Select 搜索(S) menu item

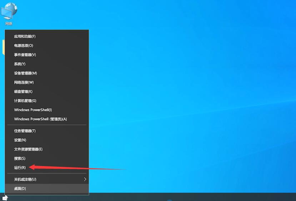[x=47, y=159]
